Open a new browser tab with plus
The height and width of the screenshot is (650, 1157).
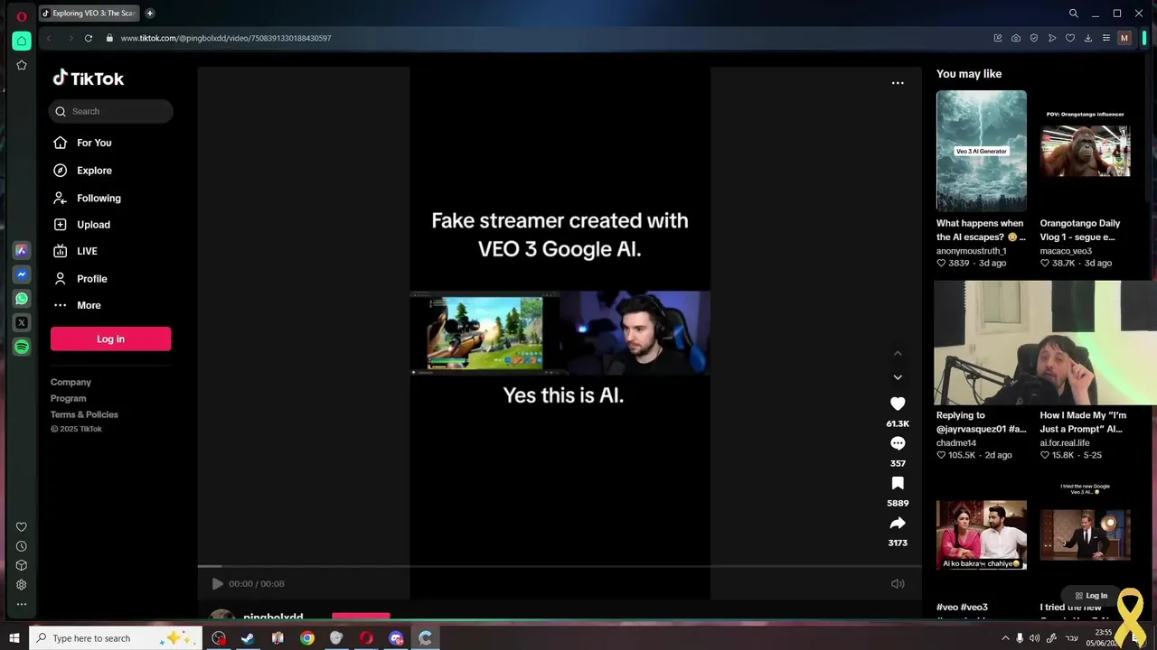(x=150, y=14)
